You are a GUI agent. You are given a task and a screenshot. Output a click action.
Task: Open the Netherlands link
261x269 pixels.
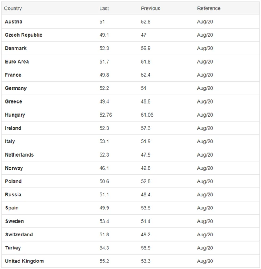coord(19,155)
